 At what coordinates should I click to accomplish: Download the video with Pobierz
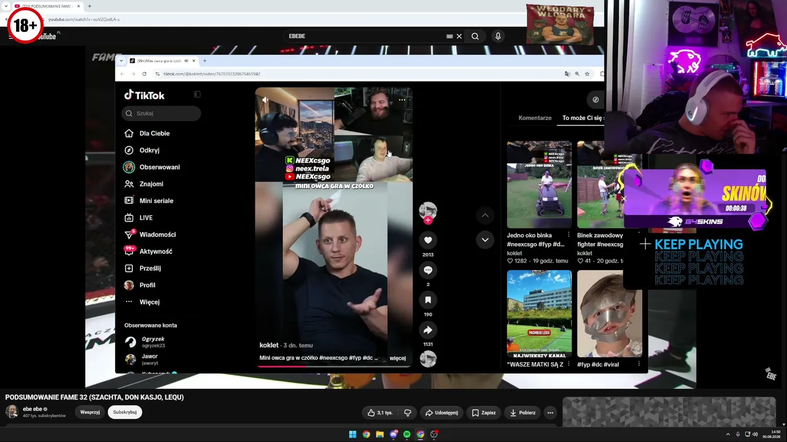523,413
